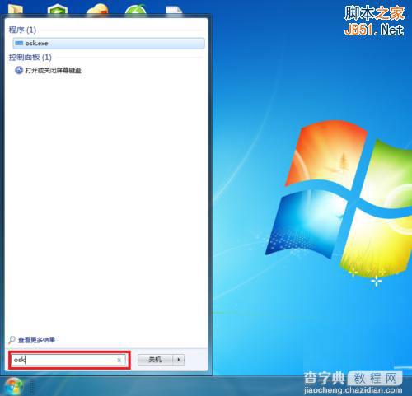Click the Ease of Access icon beside 打开或关闭屏幕键盘

pos(19,70)
